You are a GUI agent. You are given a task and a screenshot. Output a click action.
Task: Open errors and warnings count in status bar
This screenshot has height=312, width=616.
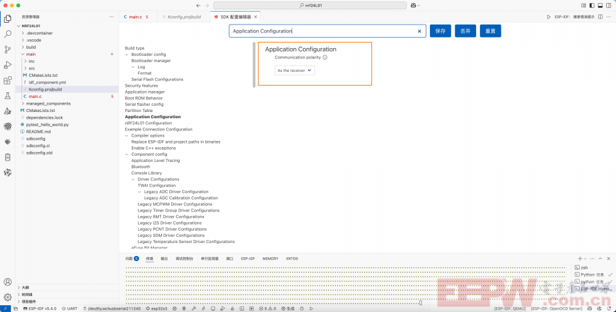[x=267, y=309]
